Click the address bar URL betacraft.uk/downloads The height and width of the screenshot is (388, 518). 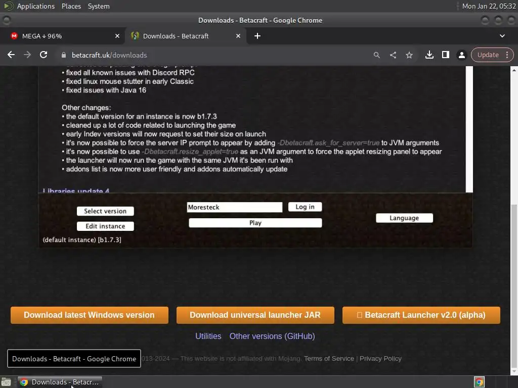(x=109, y=55)
